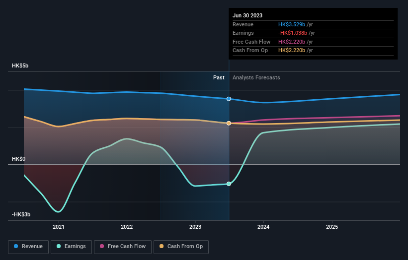Image resolution: width=408 pixels, height=260 pixels.
Task: Click the Cash From Op HK$2.220b value
Action: pyautogui.click(x=292, y=51)
